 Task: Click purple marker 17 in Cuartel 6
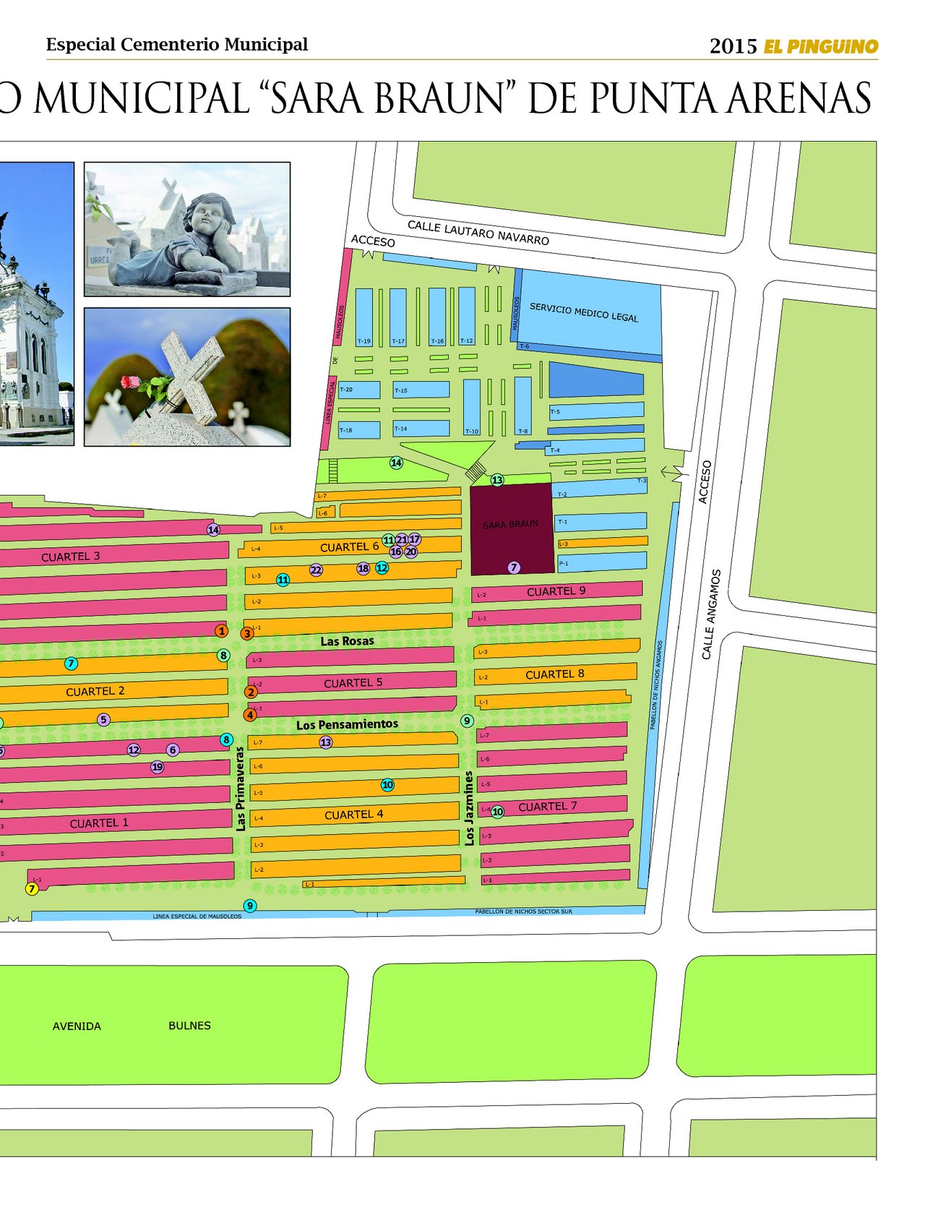pos(414,539)
